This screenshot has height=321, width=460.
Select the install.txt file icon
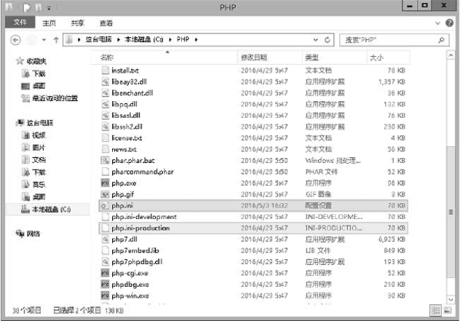click(x=105, y=70)
